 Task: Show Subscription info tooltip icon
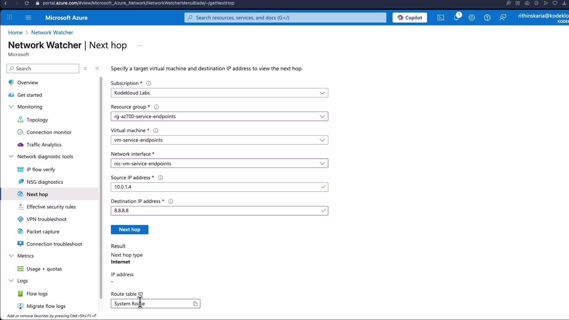click(x=149, y=83)
